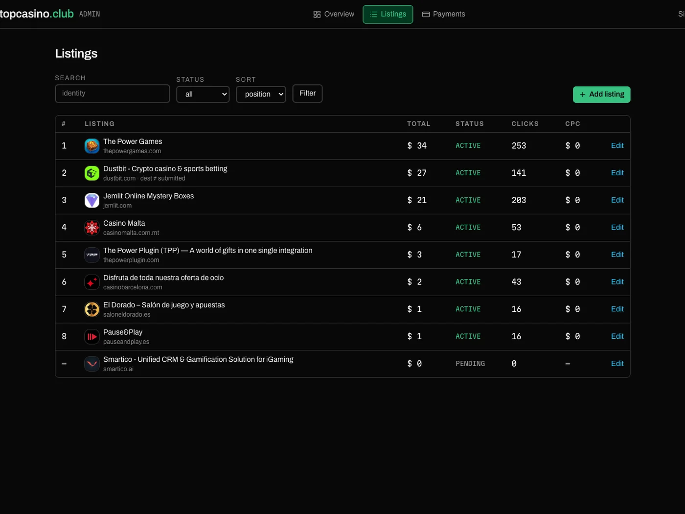Click the 'Pause&Play' title
The height and width of the screenshot is (514, 685).
(x=123, y=332)
